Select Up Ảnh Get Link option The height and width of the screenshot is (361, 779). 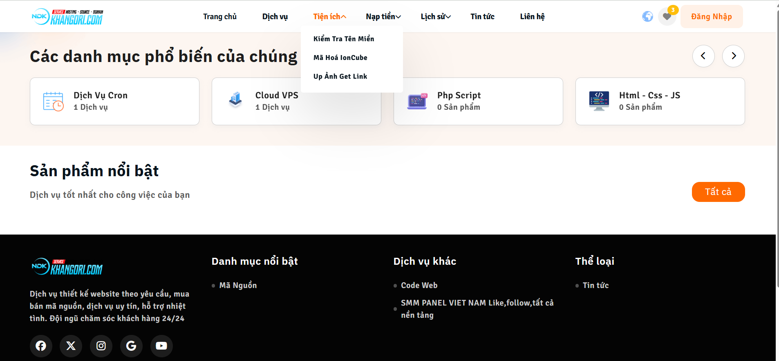340,76
